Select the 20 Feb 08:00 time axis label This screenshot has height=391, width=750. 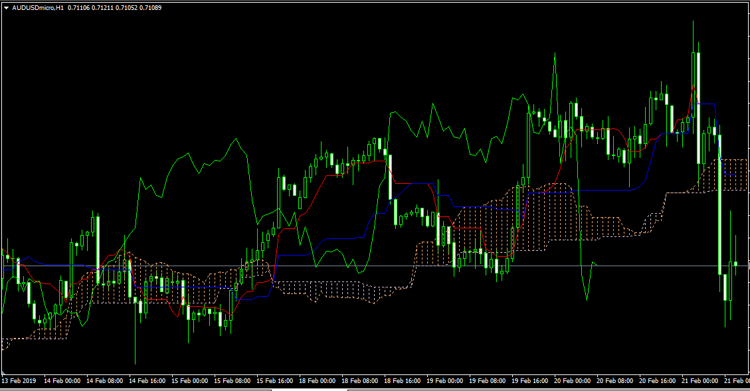click(x=614, y=381)
